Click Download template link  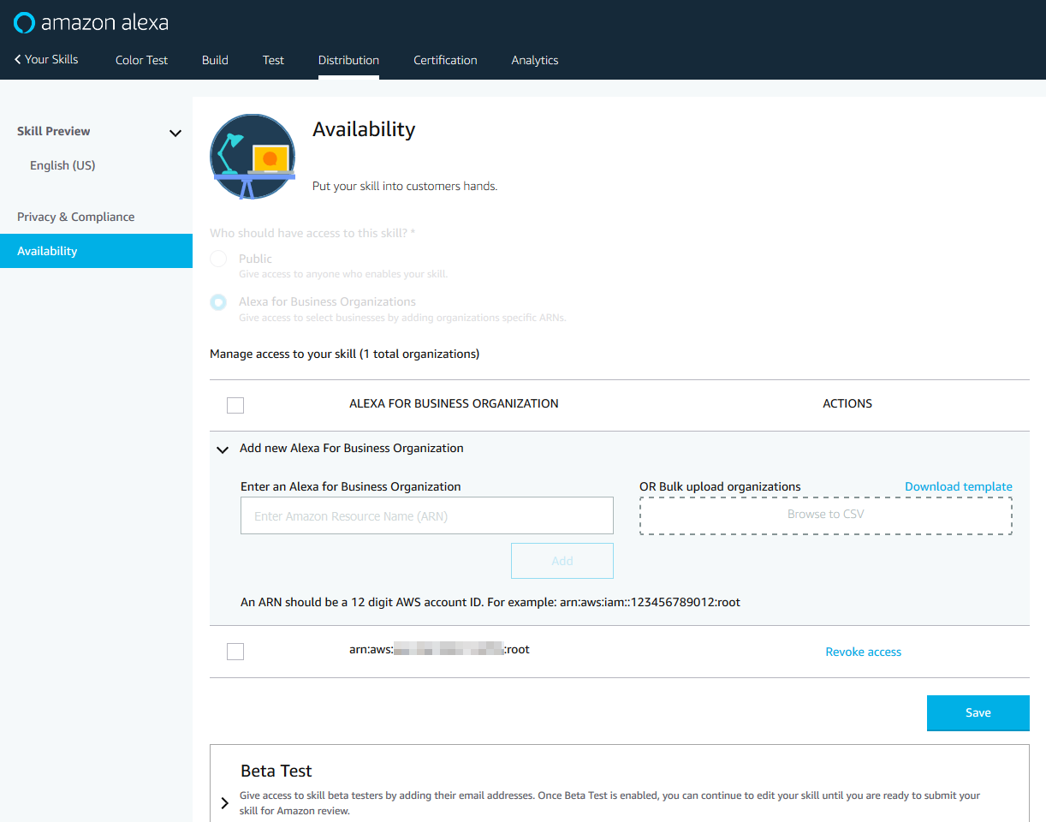[958, 486]
